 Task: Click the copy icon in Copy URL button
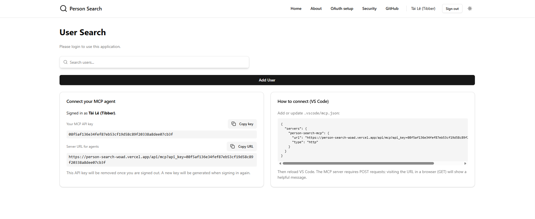(x=233, y=146)
